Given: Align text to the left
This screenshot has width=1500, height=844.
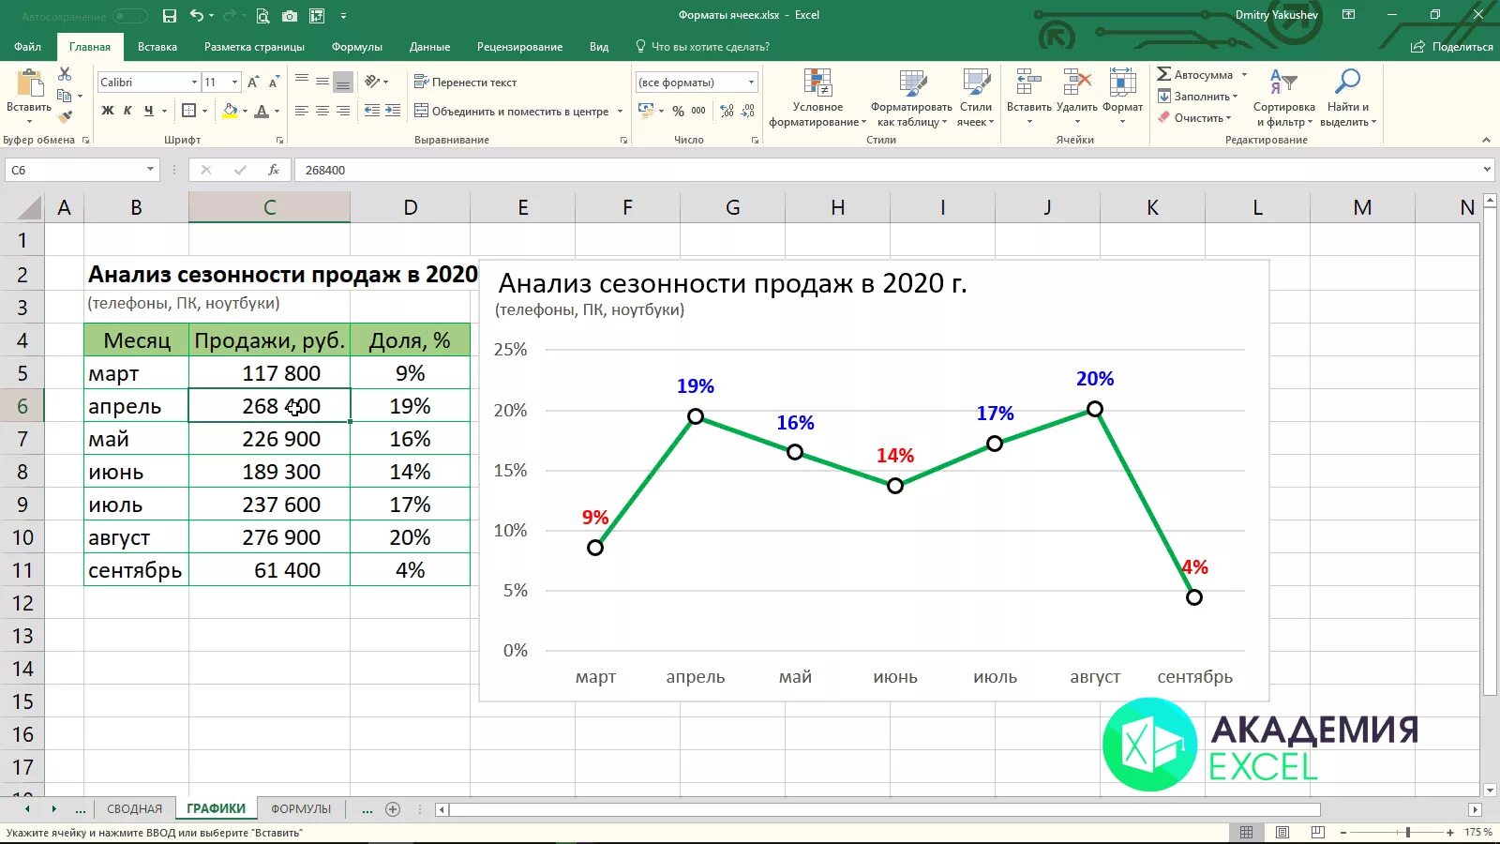Looking at the screenshot, I should pyautogui.click(x=302, y=111).
